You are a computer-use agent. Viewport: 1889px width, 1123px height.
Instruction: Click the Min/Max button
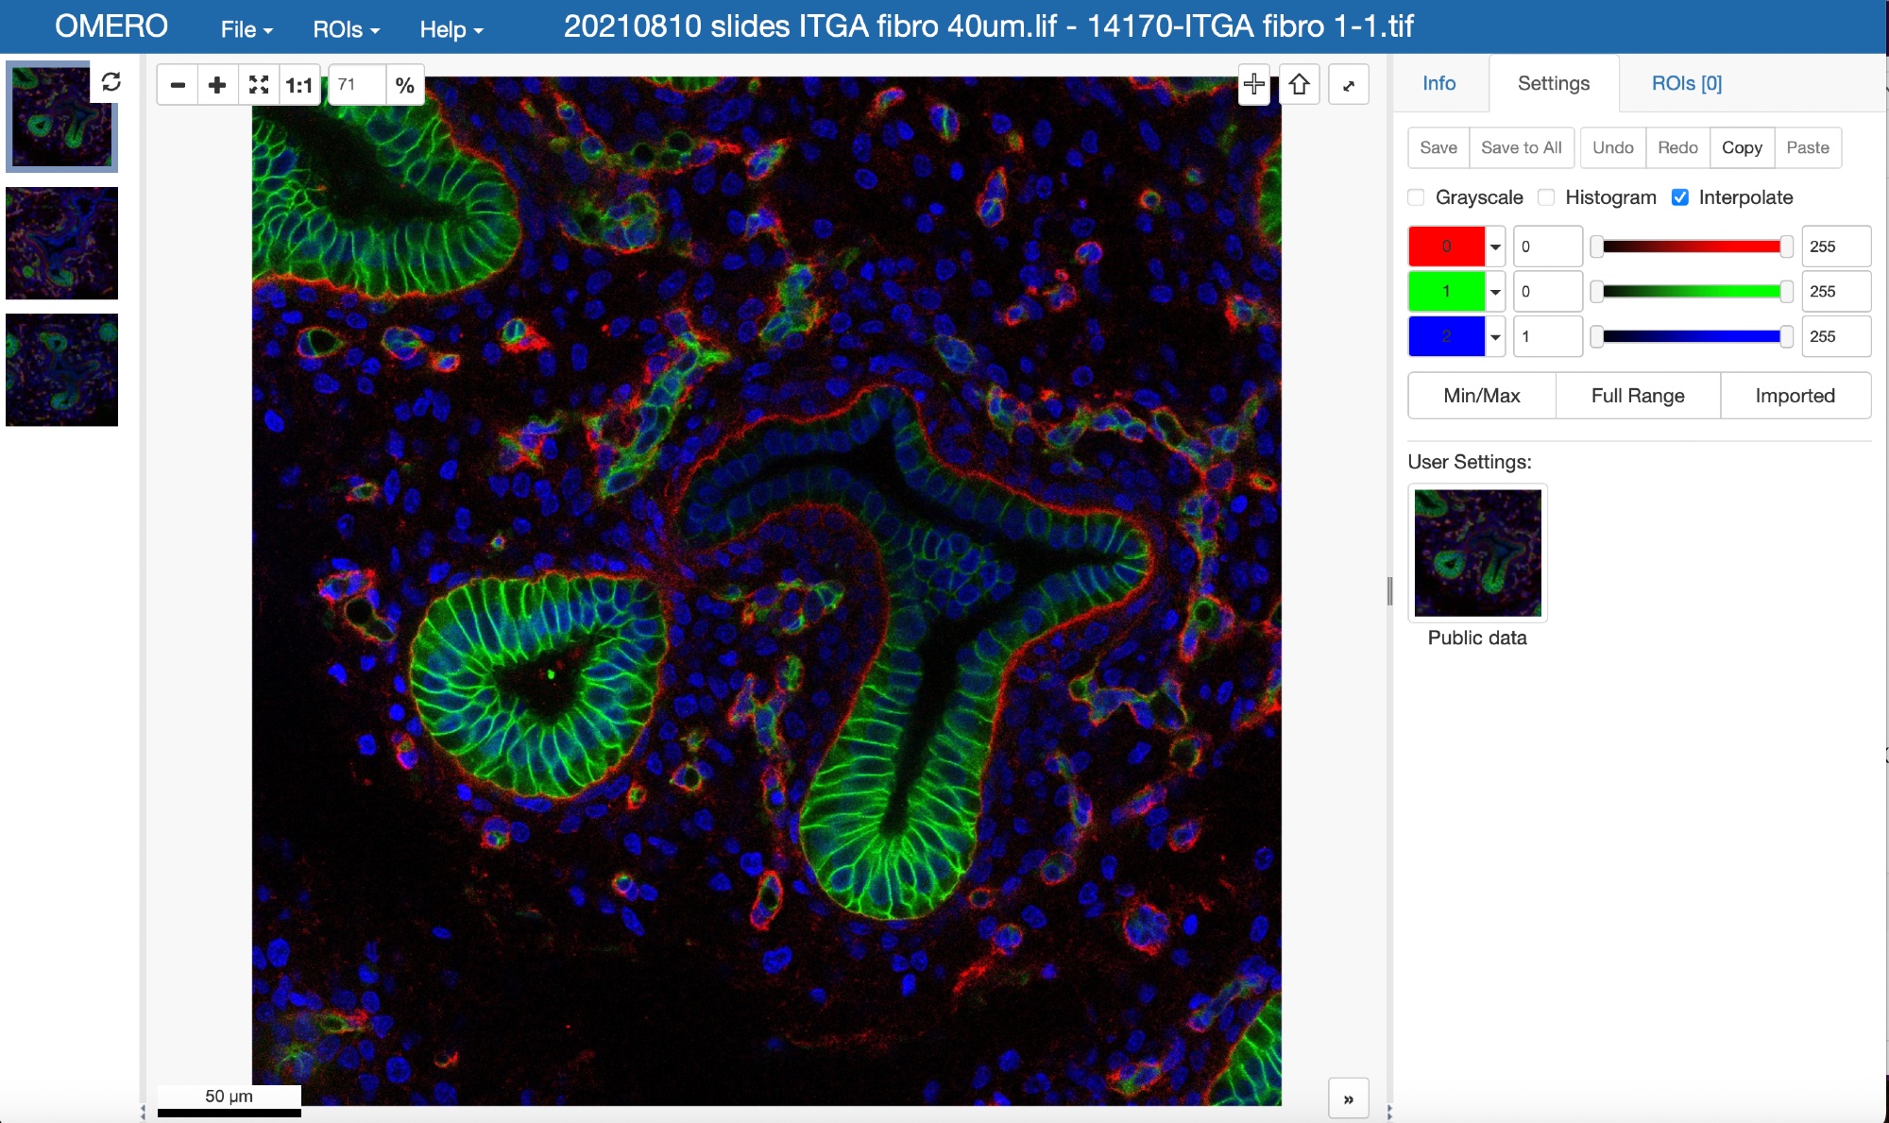[x=1481, y=396]
